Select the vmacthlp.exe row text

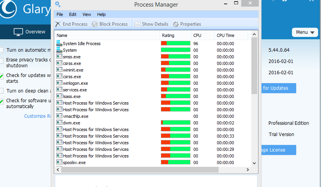(x=76, y=116)
